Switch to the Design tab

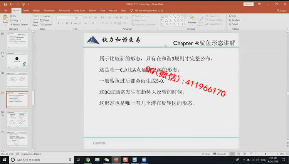click(36, 10)
